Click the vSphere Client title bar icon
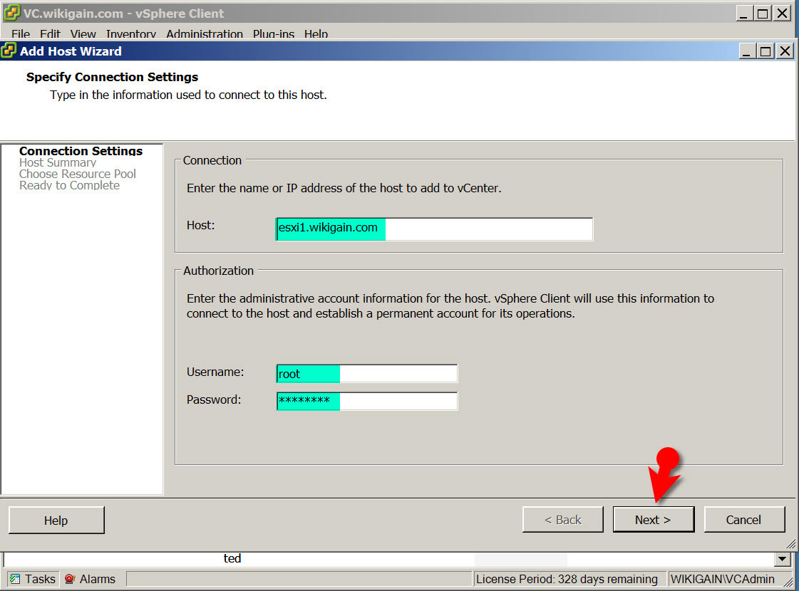Screen dimensions: 799x591 [11, 14]
